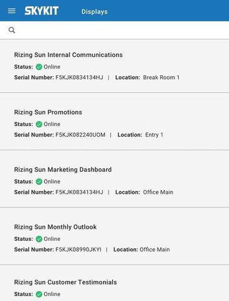Viewport: 229px width, 301px height.
Task: Select Rizing Sun Marketing Dashboard entry
Action: click(114, 179)
